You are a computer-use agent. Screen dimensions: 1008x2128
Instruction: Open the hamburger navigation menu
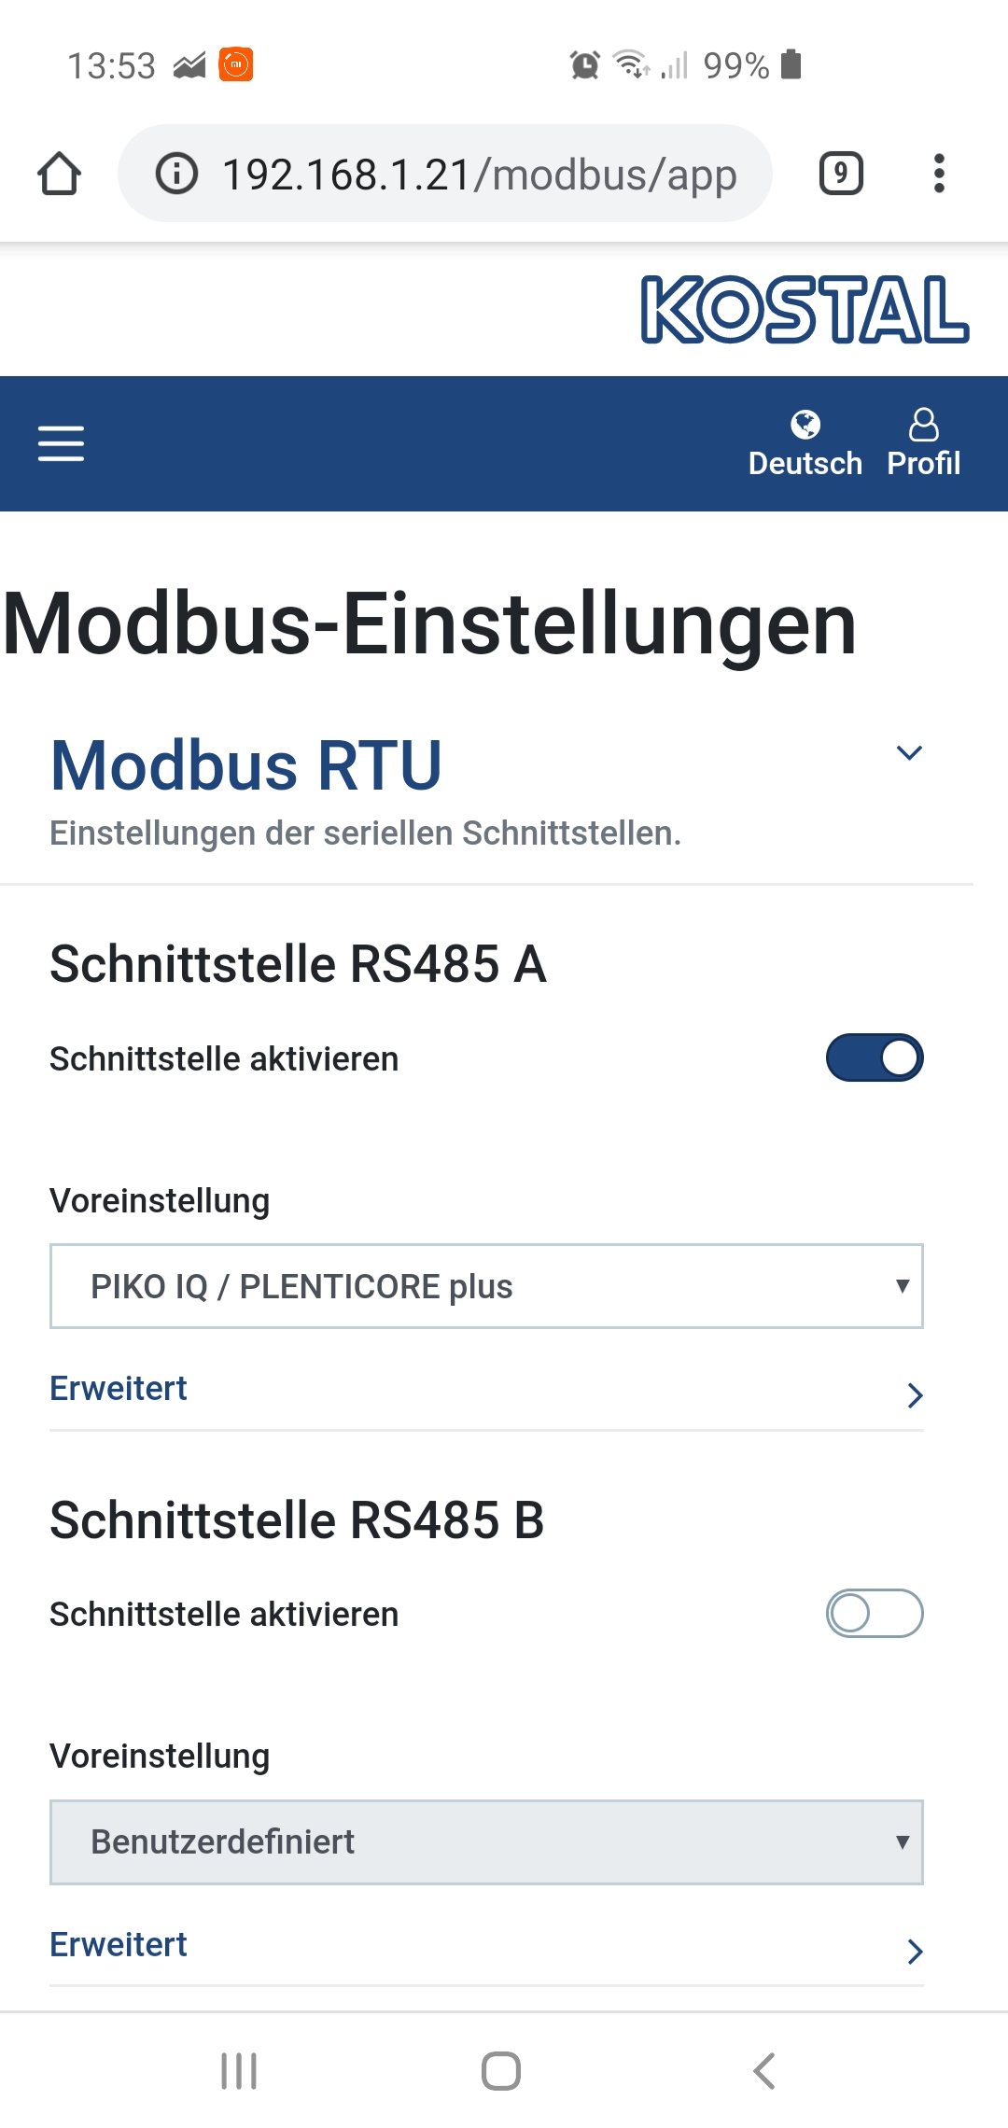pyautogui.click(x=61, y=443)
